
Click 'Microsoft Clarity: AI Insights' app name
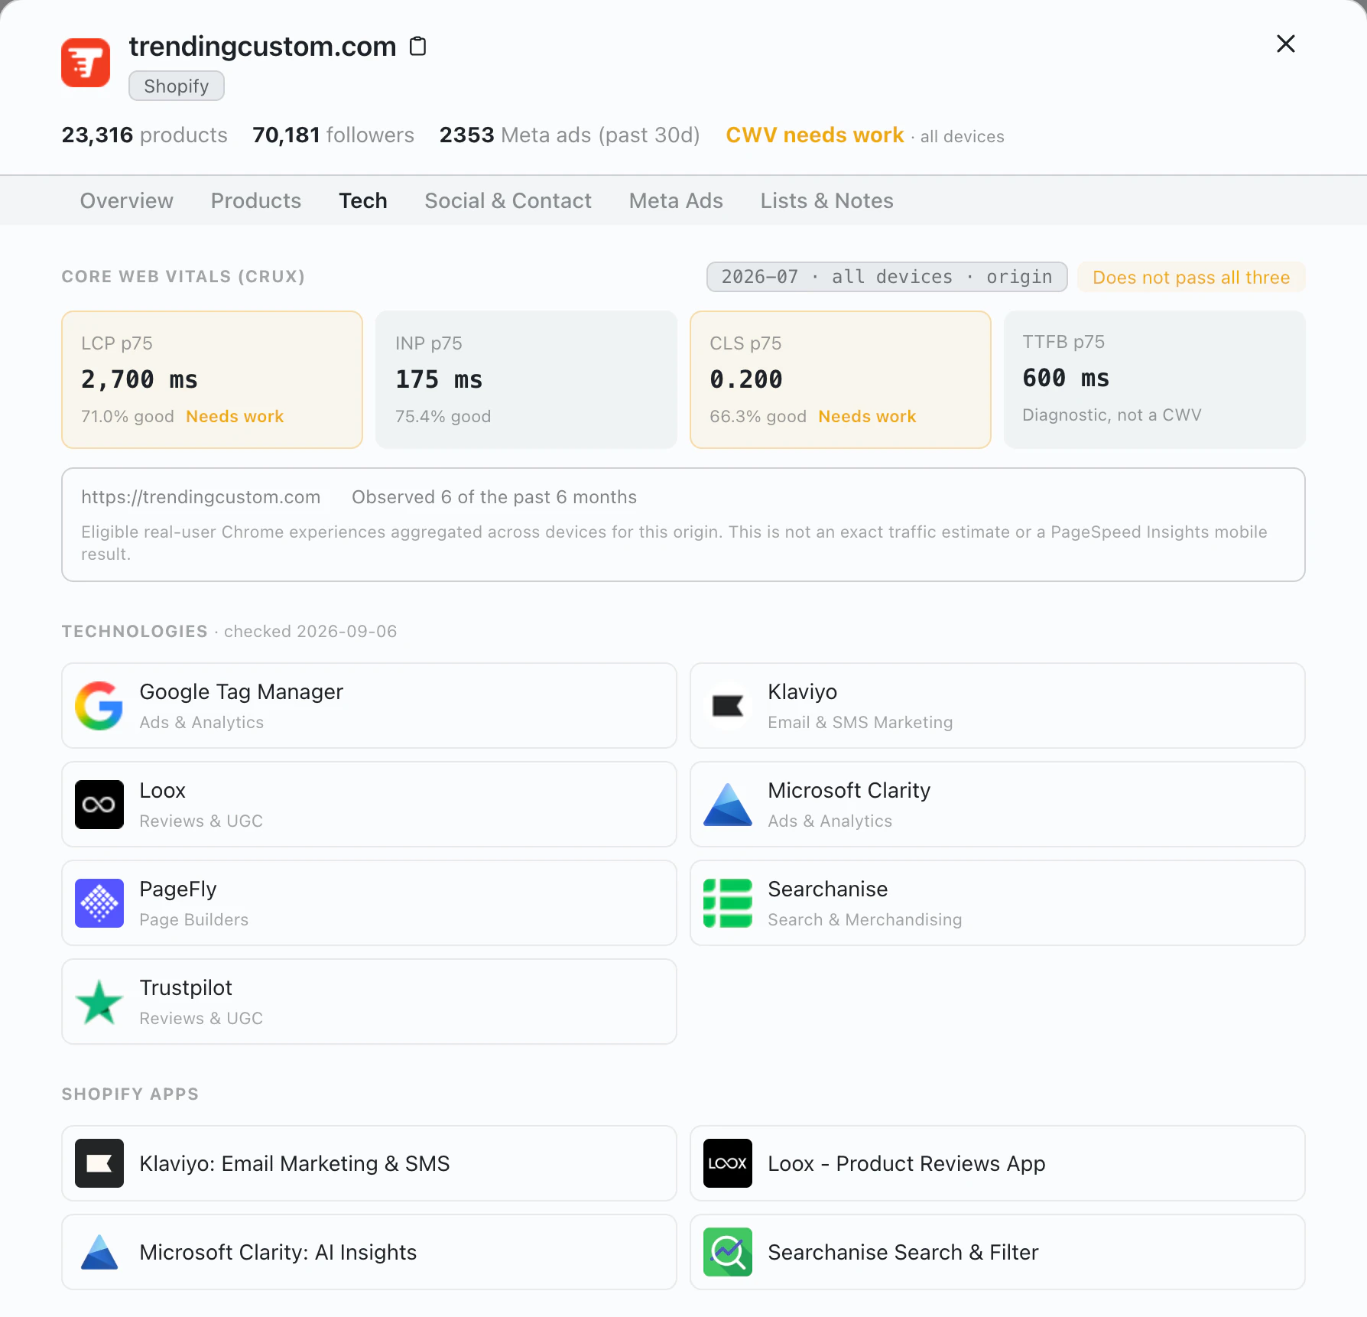[x=278, y=1252]
